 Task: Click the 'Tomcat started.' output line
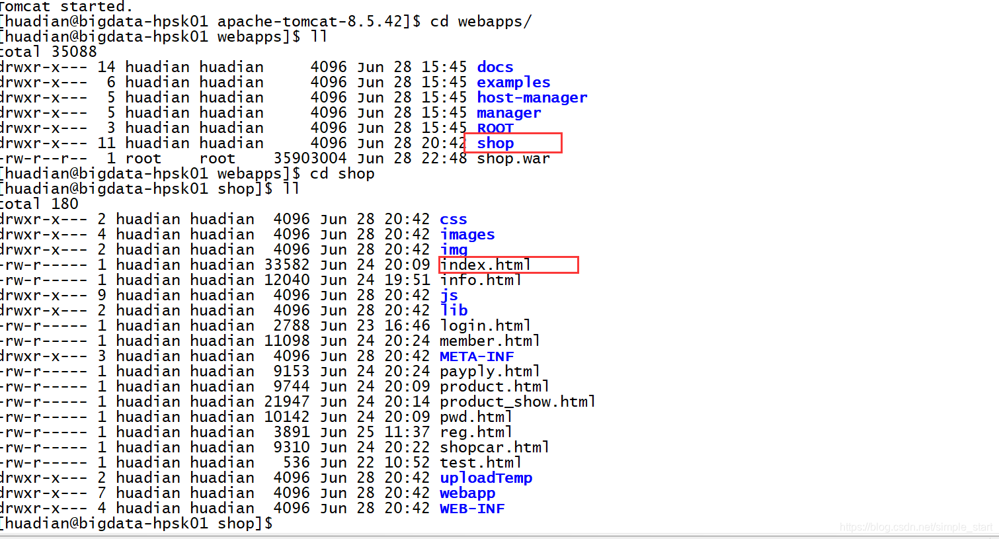tap(67, 7)
